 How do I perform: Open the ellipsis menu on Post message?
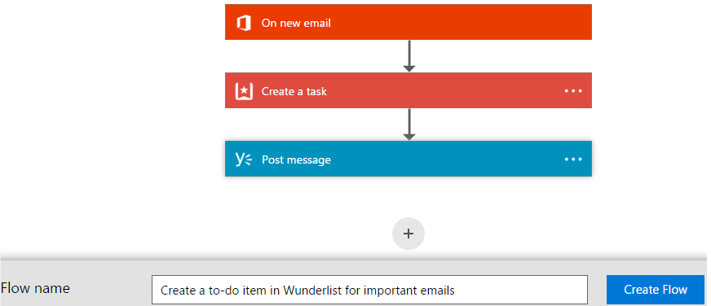(x=573, y=160)
